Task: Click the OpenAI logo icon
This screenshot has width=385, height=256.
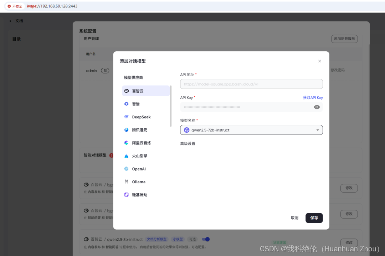Action: pyautogui.click(x=127, y=169)
